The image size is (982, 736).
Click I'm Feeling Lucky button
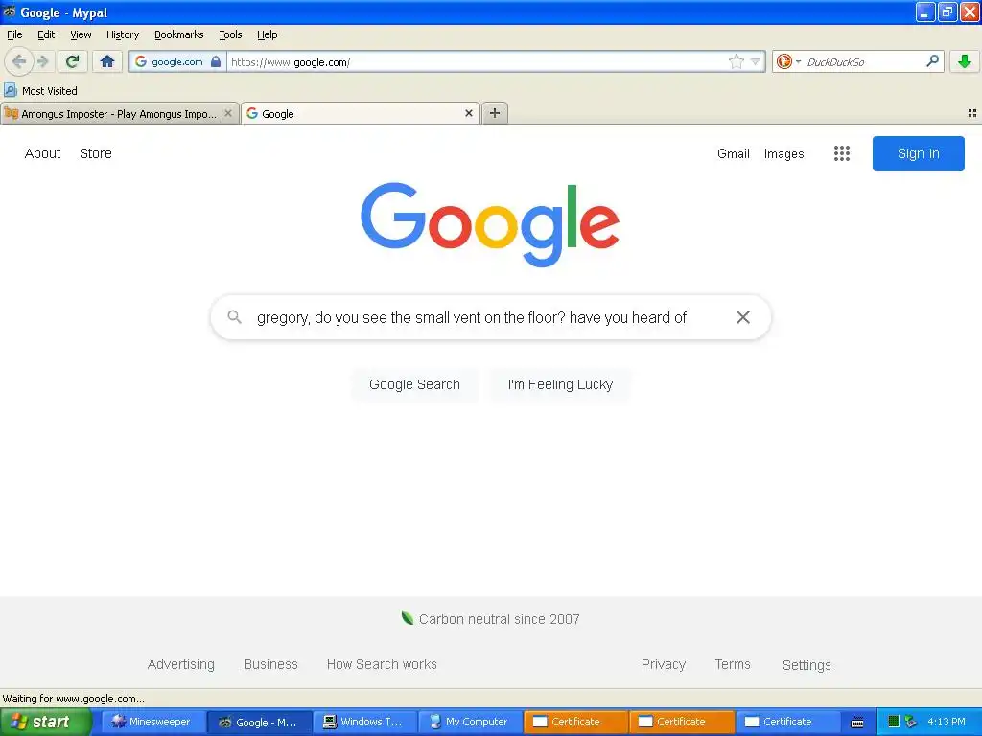pos(560,384)
